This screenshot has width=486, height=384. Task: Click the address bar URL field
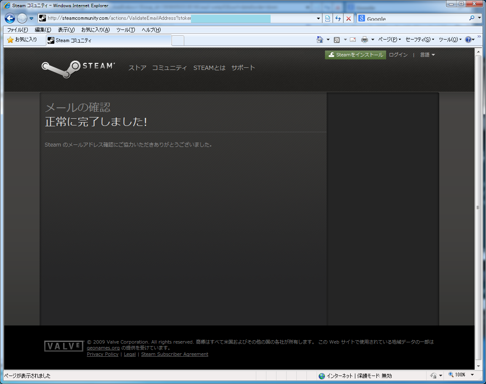click(180, 18)
